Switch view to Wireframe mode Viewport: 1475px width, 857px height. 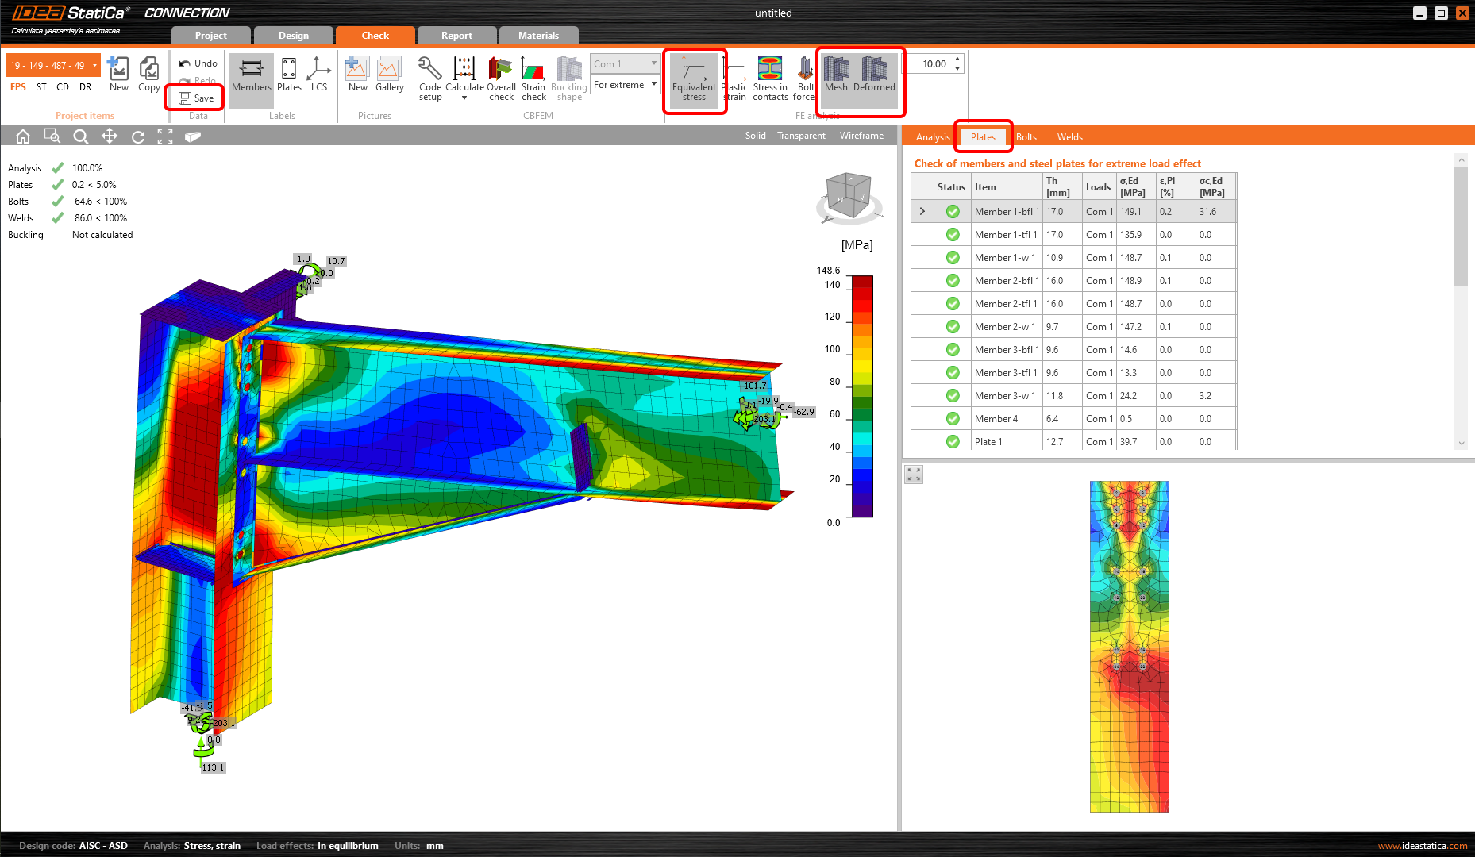[861, 136]
